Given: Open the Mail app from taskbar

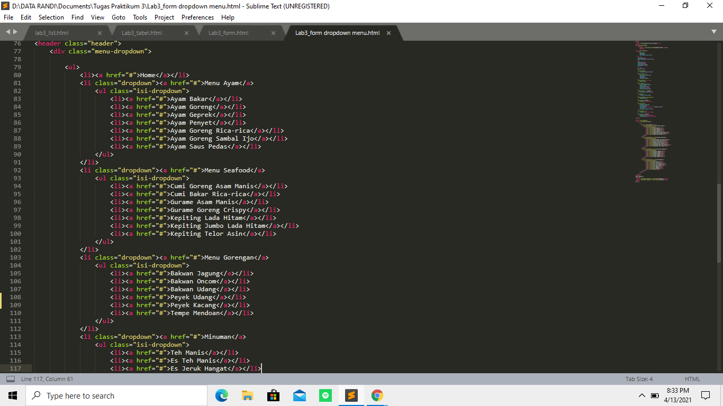Looking at the screenshot, I should click(x=300, y=395).
